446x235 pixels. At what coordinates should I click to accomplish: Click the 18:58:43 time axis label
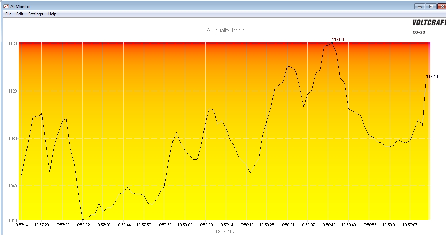[328, 225]
